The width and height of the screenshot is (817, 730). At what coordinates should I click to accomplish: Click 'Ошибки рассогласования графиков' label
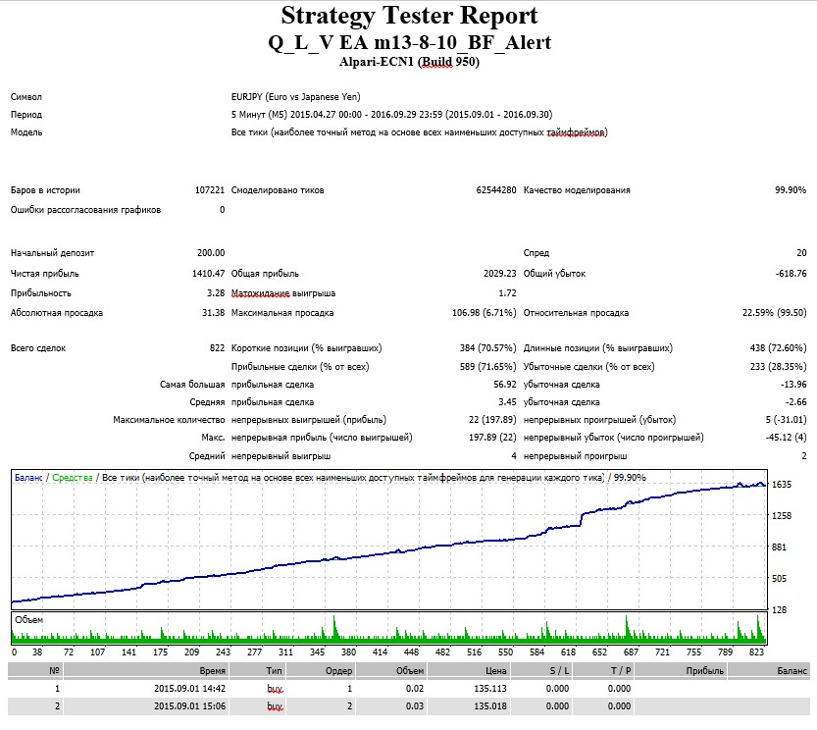85,210
